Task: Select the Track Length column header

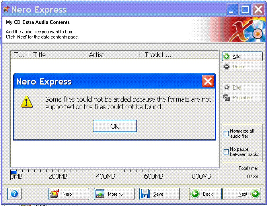Action: click(x=162, y=55)
